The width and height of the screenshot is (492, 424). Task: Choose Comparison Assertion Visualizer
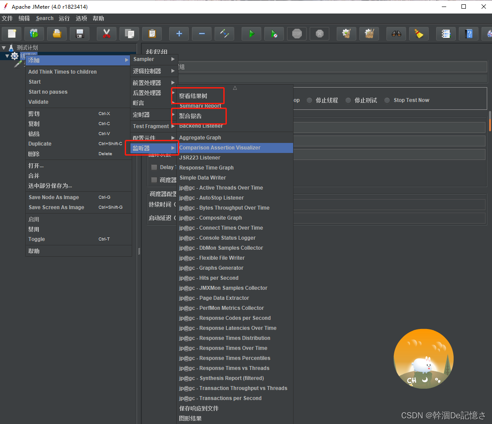(x=235, y=148)
